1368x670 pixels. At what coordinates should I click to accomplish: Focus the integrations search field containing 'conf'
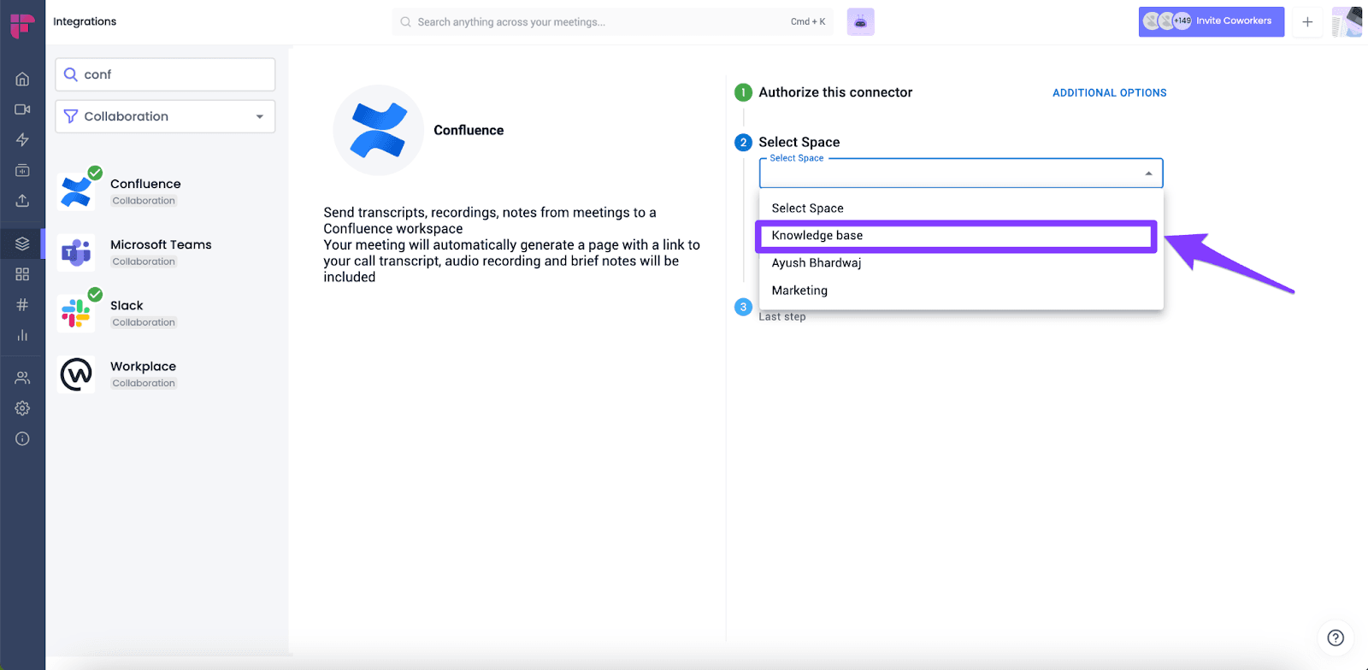165,74
